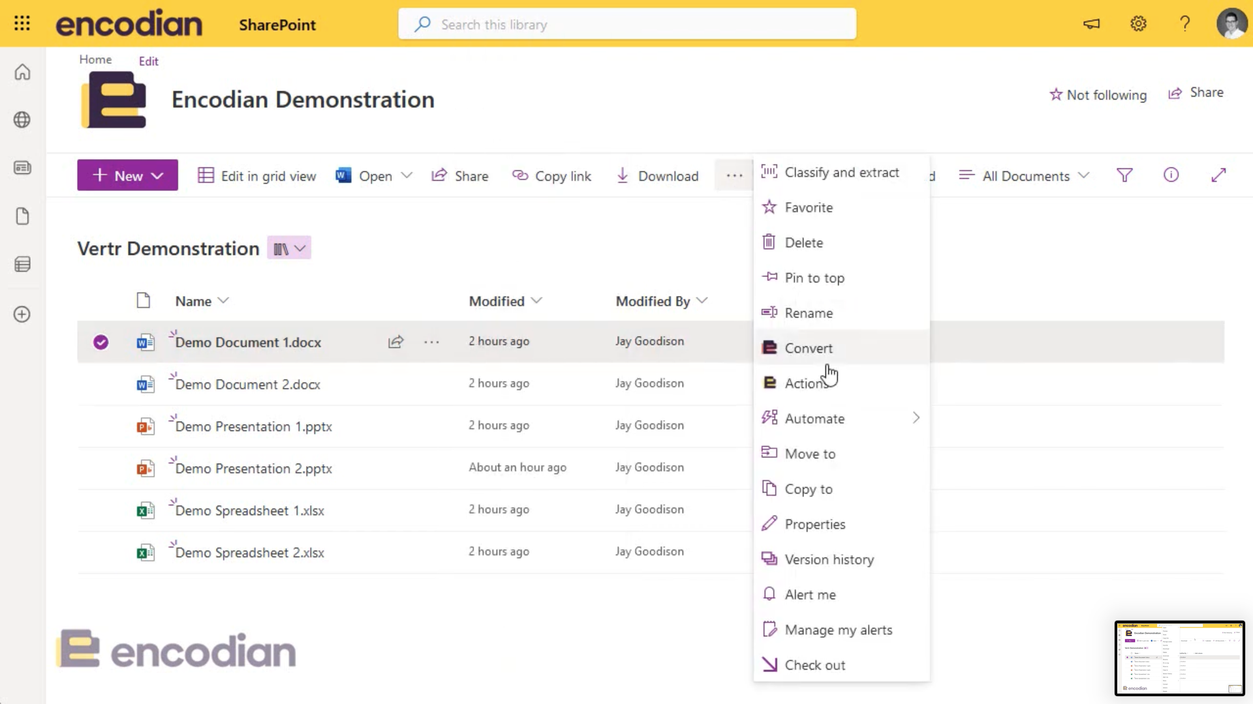Click the Edit navigation link
This screenshot has width=1253, height=704.
click(x=148, y=61)
